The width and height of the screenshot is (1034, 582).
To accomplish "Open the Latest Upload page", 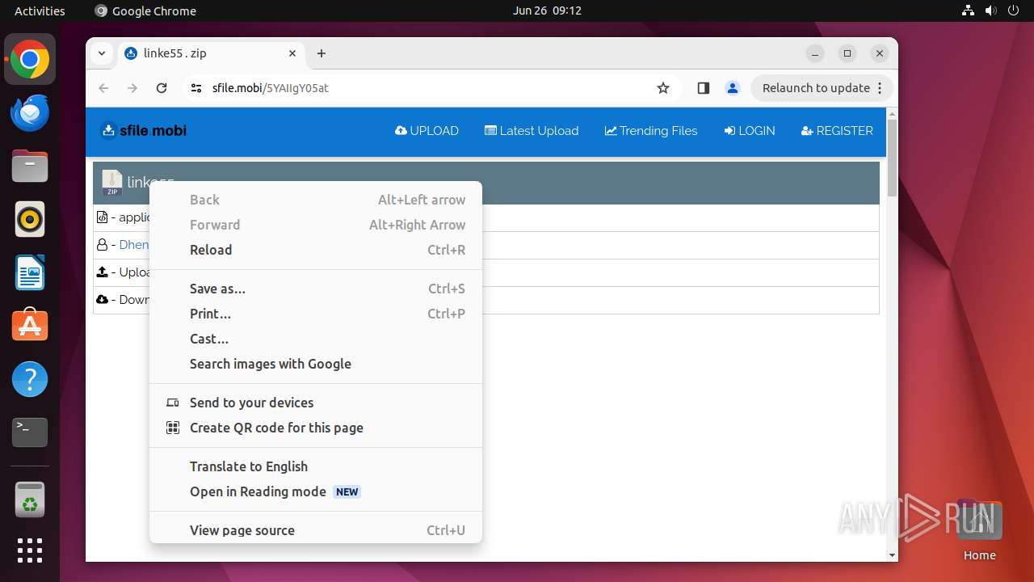I will point(532,130).
